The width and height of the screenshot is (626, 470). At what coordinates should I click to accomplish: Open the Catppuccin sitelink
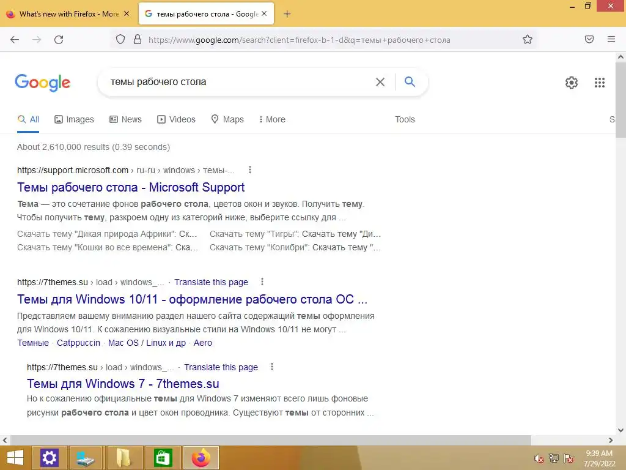(x=78, y=343)
